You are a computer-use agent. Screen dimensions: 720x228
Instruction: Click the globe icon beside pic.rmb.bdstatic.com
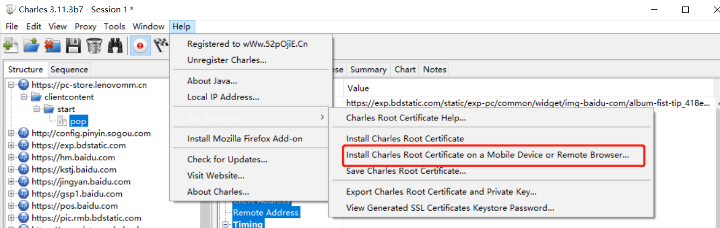23,218
